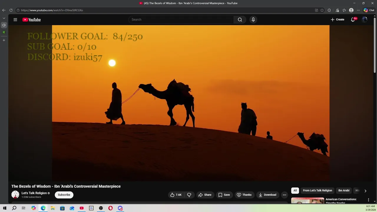Open the Edge profile avatar
377x212 pixels.
click(x=351, y=10)
